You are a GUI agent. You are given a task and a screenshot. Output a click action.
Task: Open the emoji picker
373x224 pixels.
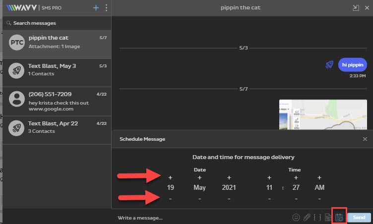(296, 217)
